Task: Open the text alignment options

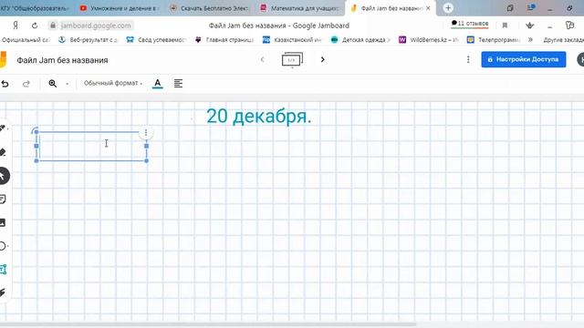Action: tap(179, 83)
